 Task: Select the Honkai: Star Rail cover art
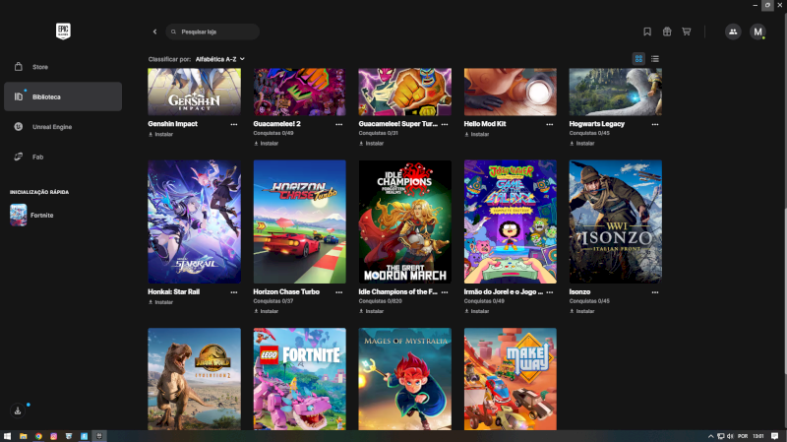point(194,221)
